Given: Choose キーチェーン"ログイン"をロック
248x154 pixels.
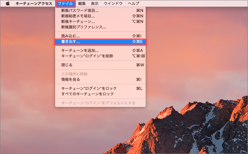Looking at the screenshot, I should [100, 88].
